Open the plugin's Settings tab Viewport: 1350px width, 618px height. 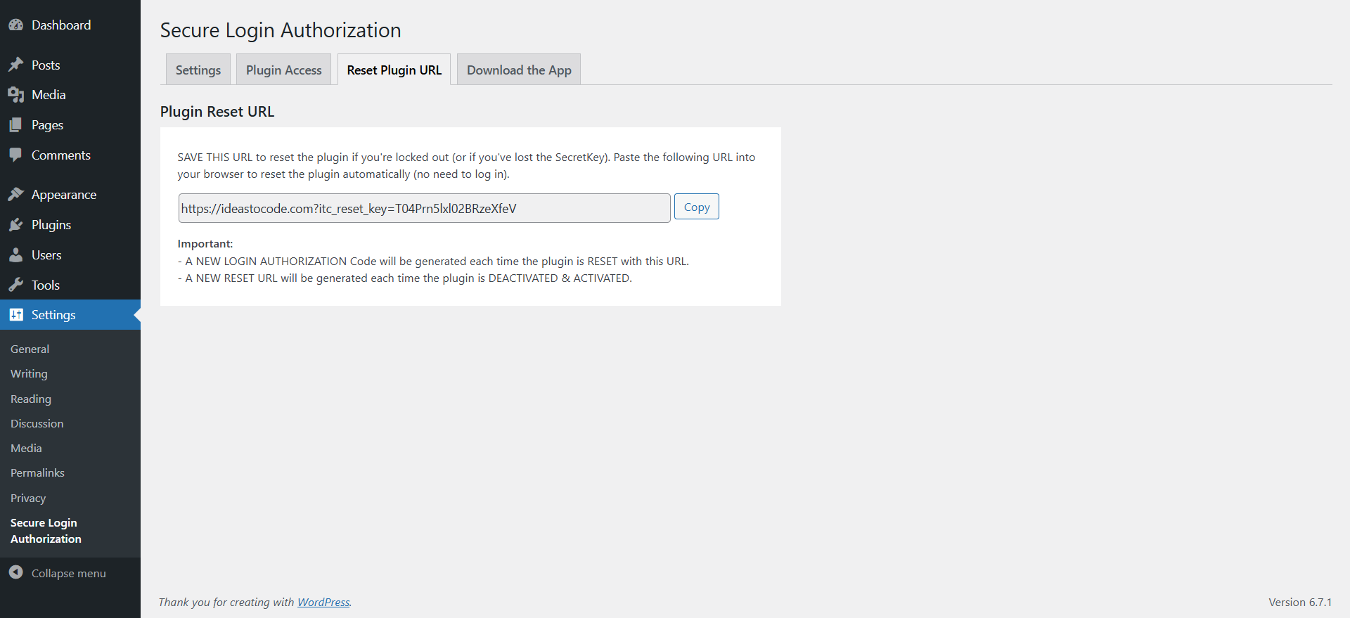tap(198, 70)
